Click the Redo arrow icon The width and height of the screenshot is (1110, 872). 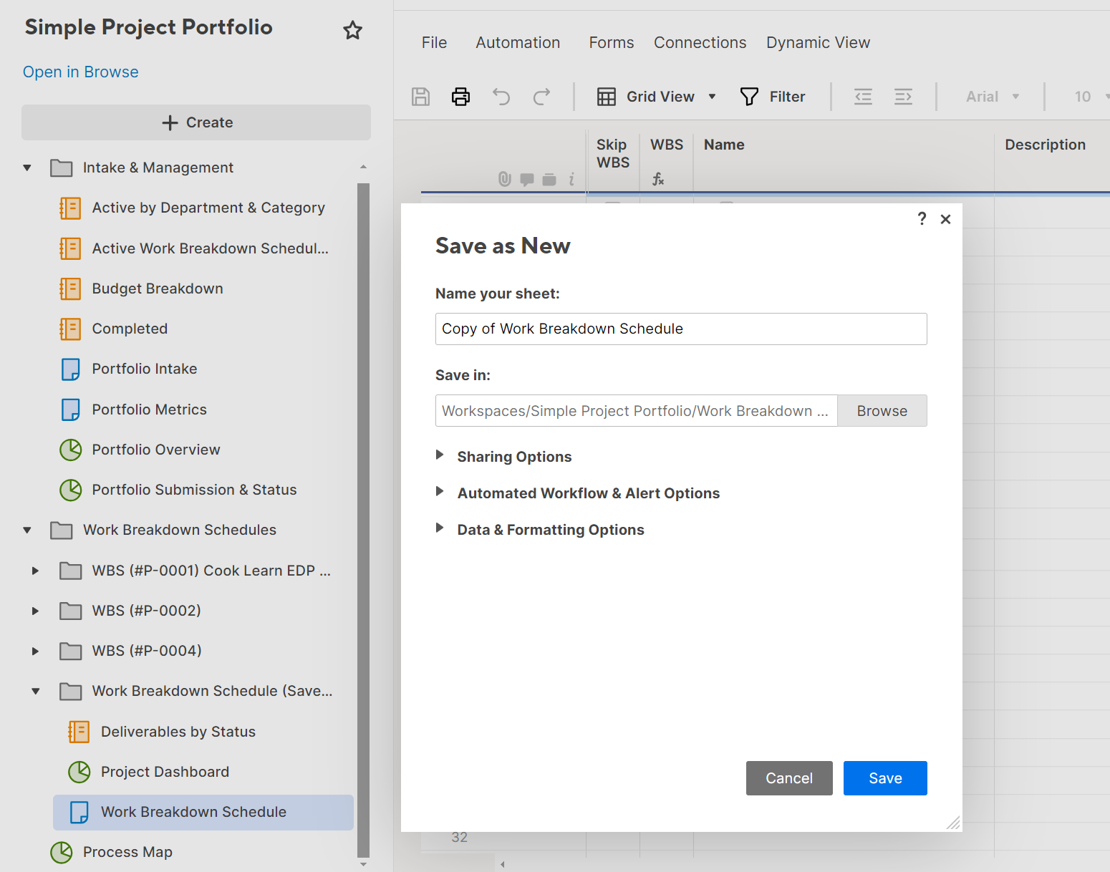point(542,97)
